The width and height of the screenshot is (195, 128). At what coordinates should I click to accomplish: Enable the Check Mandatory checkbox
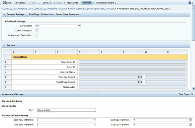(37, 30)
